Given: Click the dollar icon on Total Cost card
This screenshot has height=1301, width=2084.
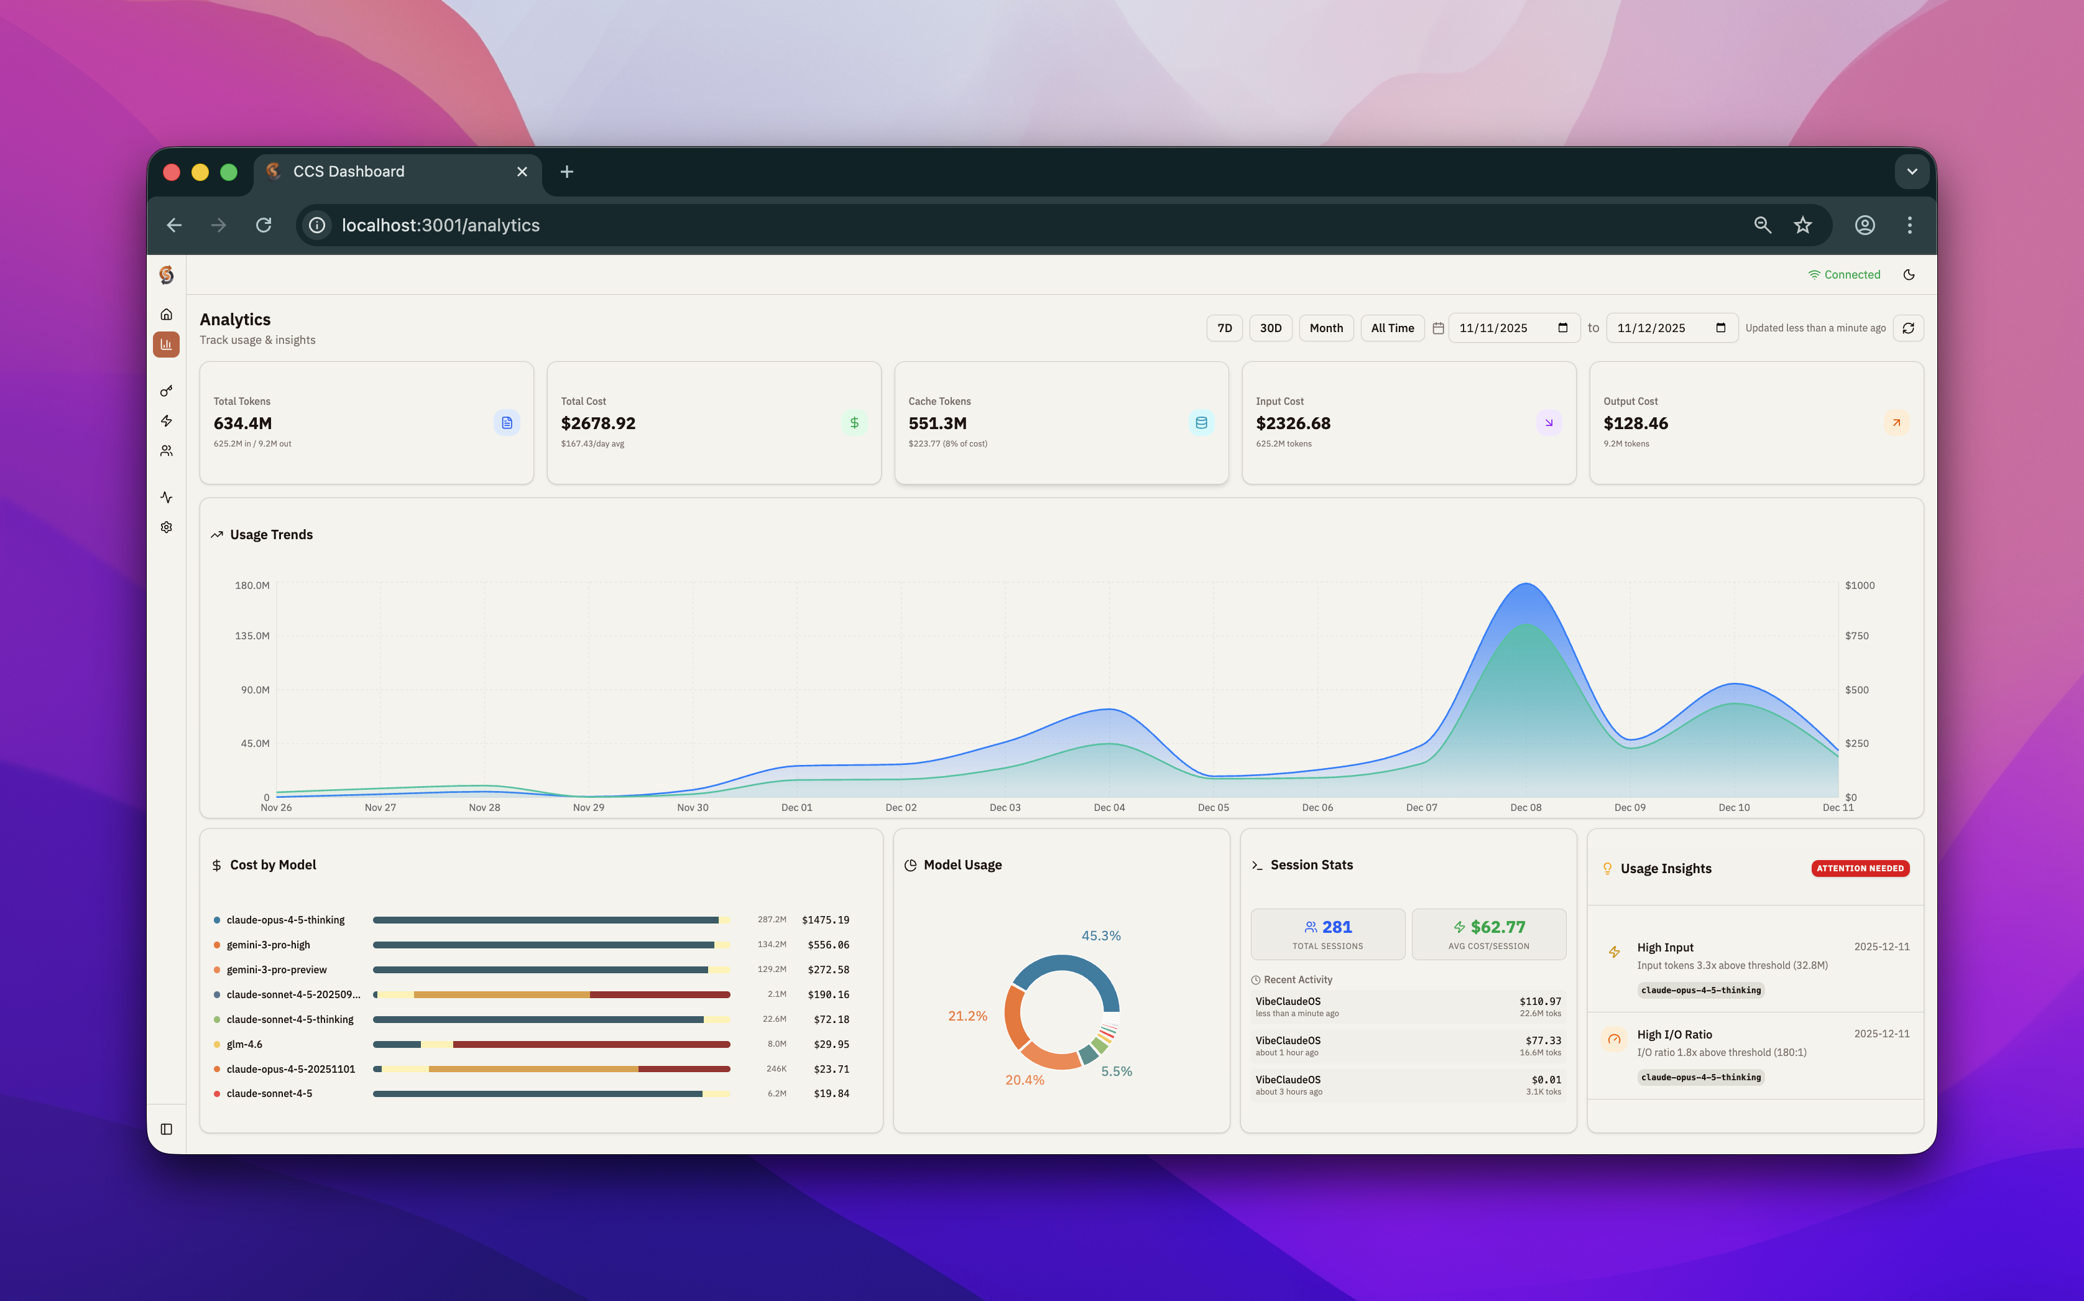Looking at the screenshot, I should pyautogui.click(x=854, y=422).
